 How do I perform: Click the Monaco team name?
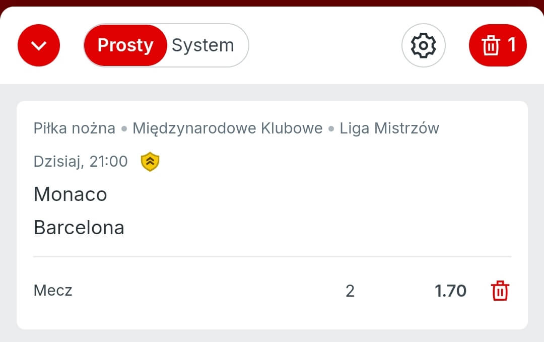coord(71,194)
